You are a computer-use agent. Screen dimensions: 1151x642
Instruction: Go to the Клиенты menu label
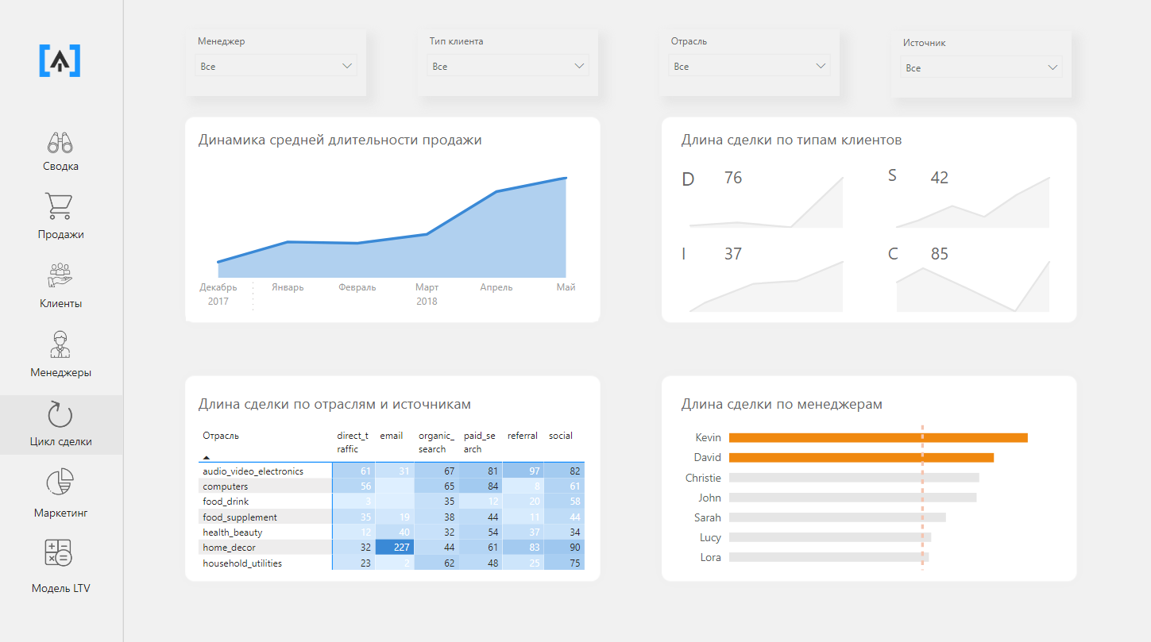pos(60,304)
